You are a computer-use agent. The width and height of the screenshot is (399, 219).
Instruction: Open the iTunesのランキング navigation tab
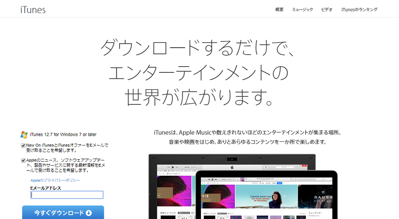click(x=359, y=9)
